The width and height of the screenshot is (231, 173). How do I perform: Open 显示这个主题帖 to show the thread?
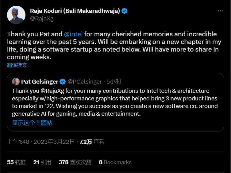(x=32, y=123)
